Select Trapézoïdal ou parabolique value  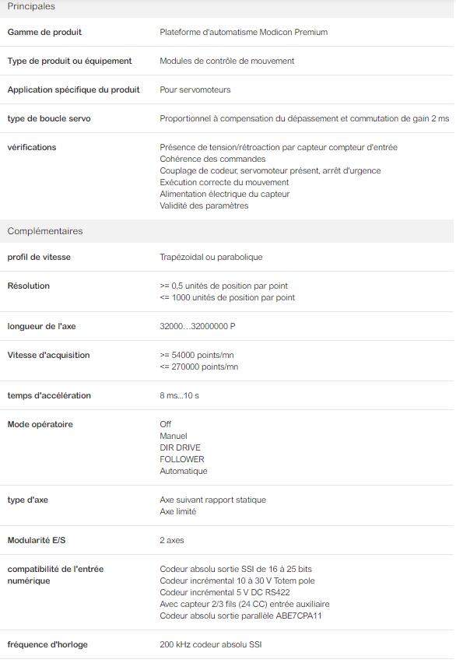pyautogui.click(x=211, y=257)
